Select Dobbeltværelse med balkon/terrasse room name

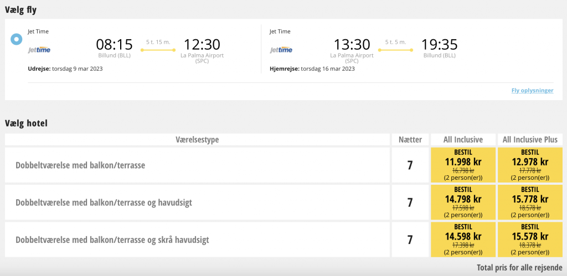tap(80, 165)
